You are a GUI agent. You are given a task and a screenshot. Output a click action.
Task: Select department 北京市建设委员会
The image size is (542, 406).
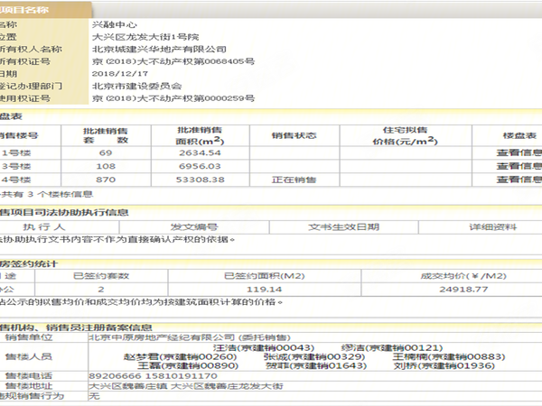click(x=137, y=86)
